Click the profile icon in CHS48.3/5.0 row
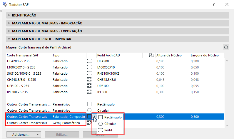The height and width of the screenshot is (139, 234). (89, 80)
